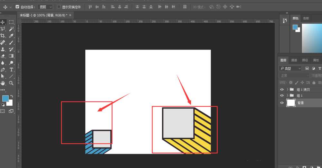Hide the 组 1 拷贝 layer group
Screen dimensions: 322x168
tap(282, 90)
